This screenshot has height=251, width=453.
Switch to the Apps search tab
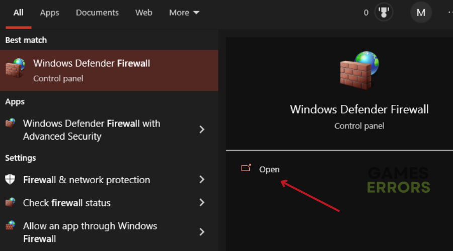[49, 13]
